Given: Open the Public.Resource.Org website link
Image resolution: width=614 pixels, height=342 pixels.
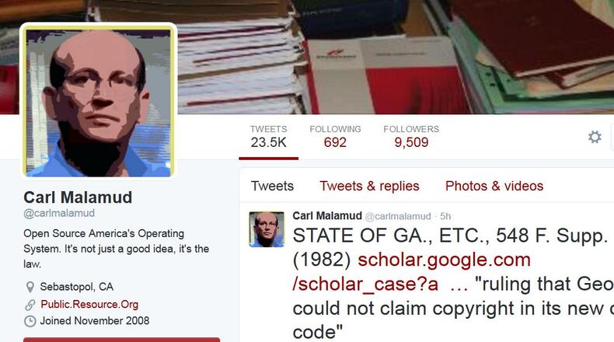Looking at the screenshot, I should point(89,305).
